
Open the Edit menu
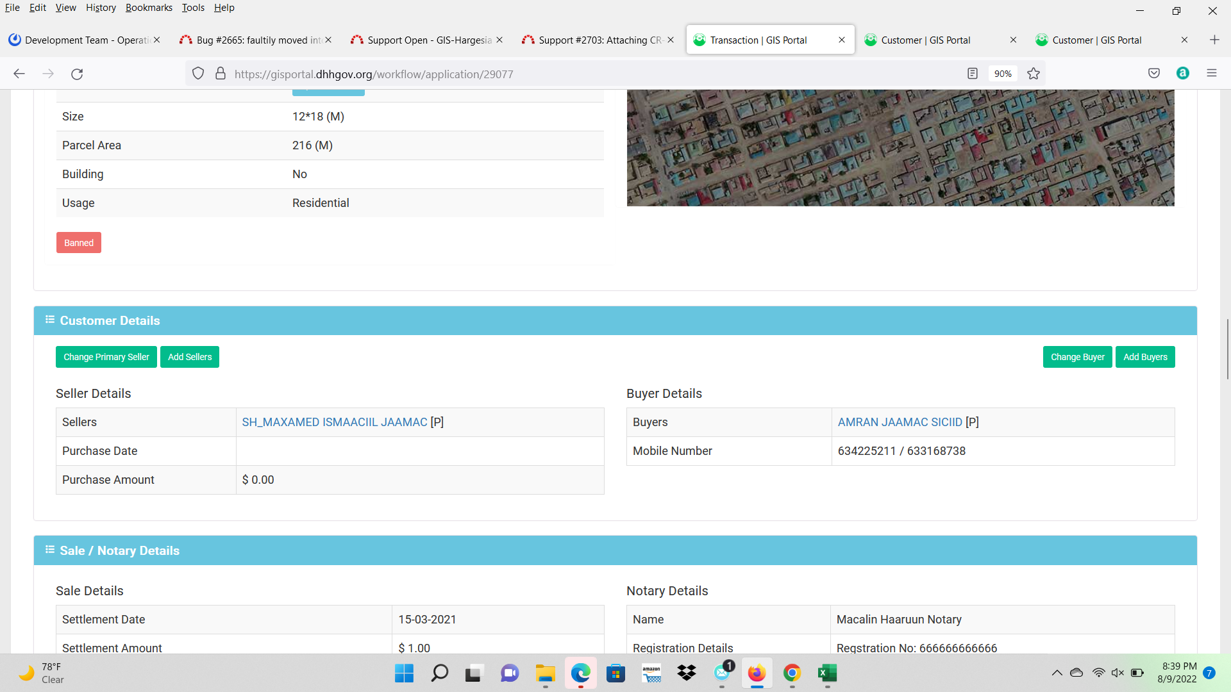point(38,8)
